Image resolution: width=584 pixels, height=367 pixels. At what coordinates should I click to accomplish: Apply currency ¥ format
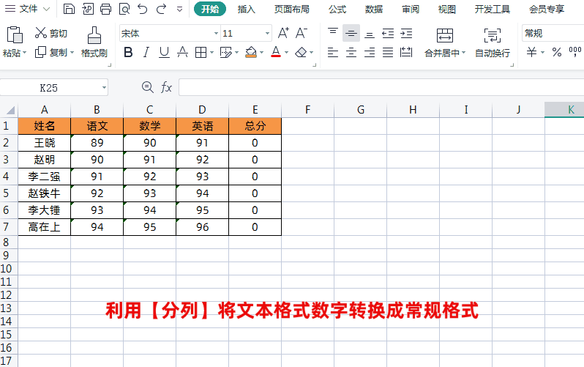531,52
